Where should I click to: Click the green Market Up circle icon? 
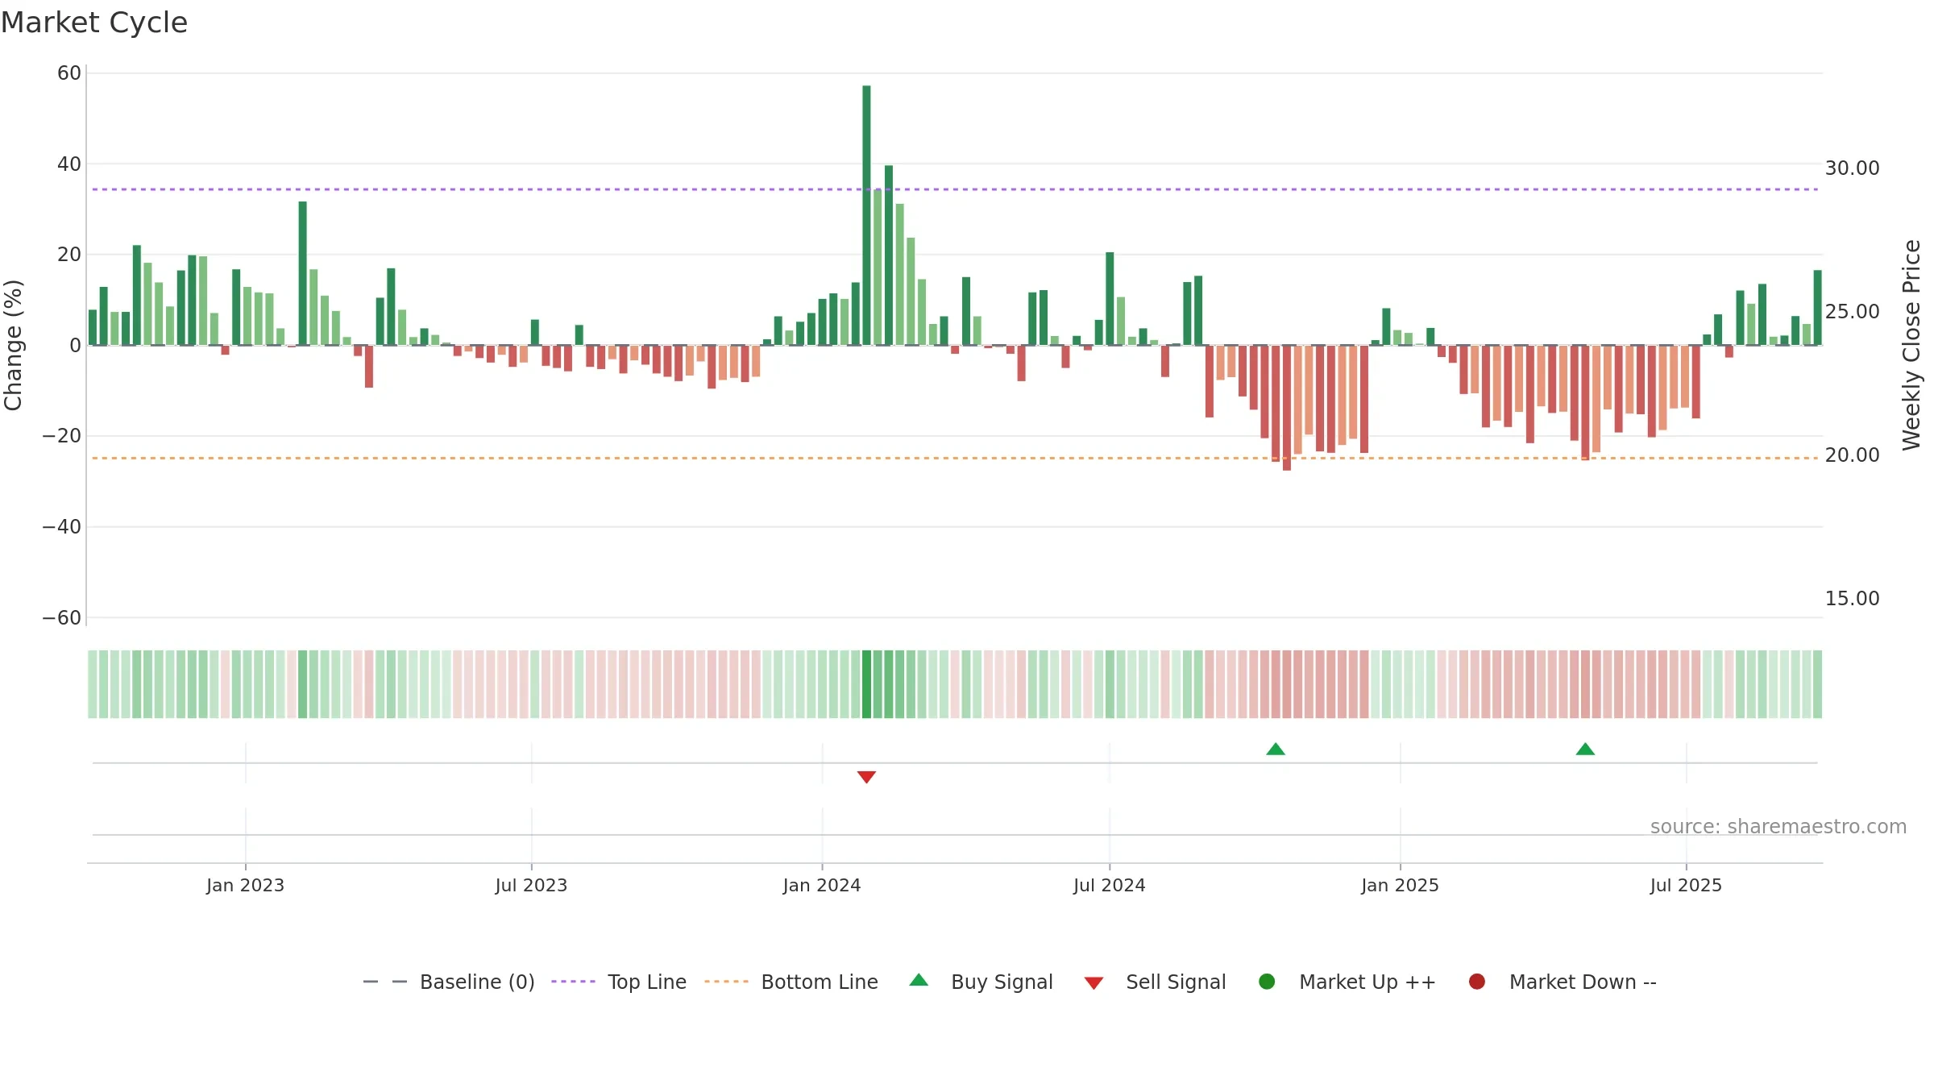(1267, 982)
